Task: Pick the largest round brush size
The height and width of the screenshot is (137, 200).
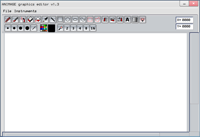Action: tap(27, 28)
